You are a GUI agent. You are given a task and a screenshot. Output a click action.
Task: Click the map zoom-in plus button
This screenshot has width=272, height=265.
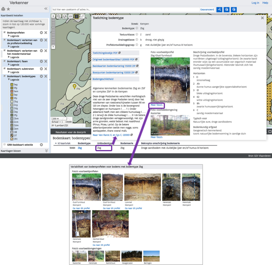53,16
